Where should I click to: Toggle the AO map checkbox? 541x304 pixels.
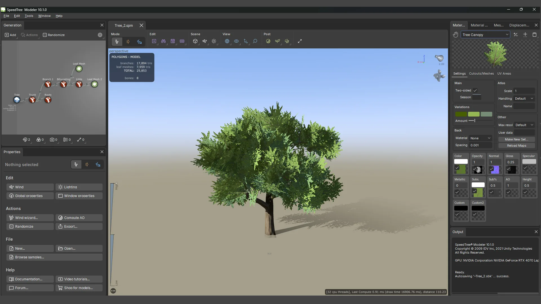[x=508, y=192]
